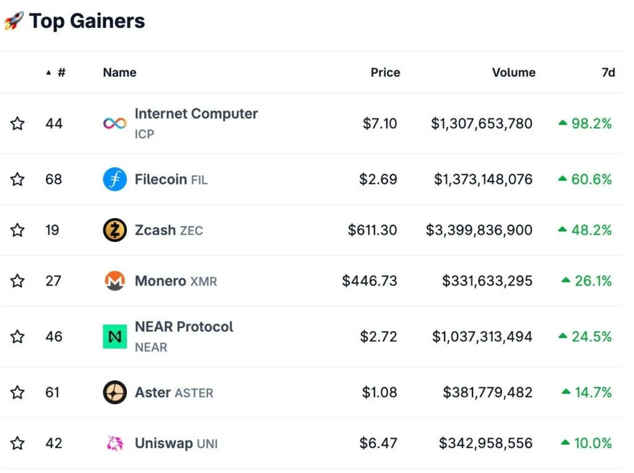Sort by the Name column header

coord(119,72)
